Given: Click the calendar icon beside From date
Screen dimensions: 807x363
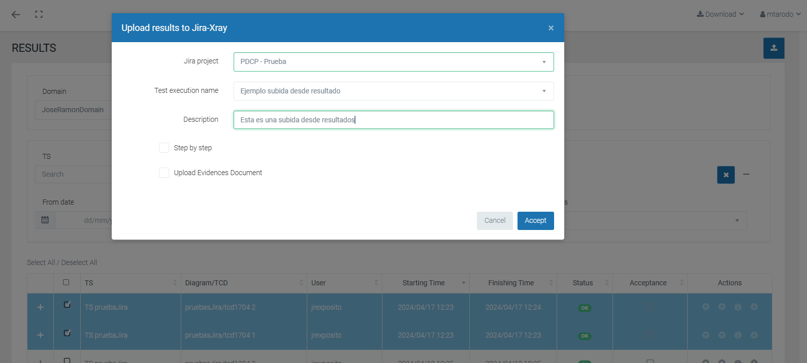Looking at the screenshot, I should point(45,220).
